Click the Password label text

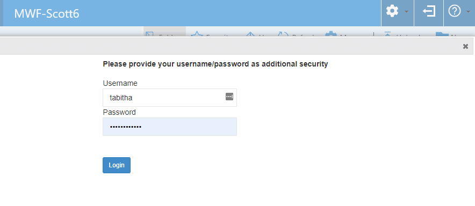click(x=119, y=112)
